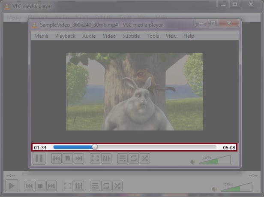Minimize the background VLC window
264x197 pixels.
click(x=223, y=5)
